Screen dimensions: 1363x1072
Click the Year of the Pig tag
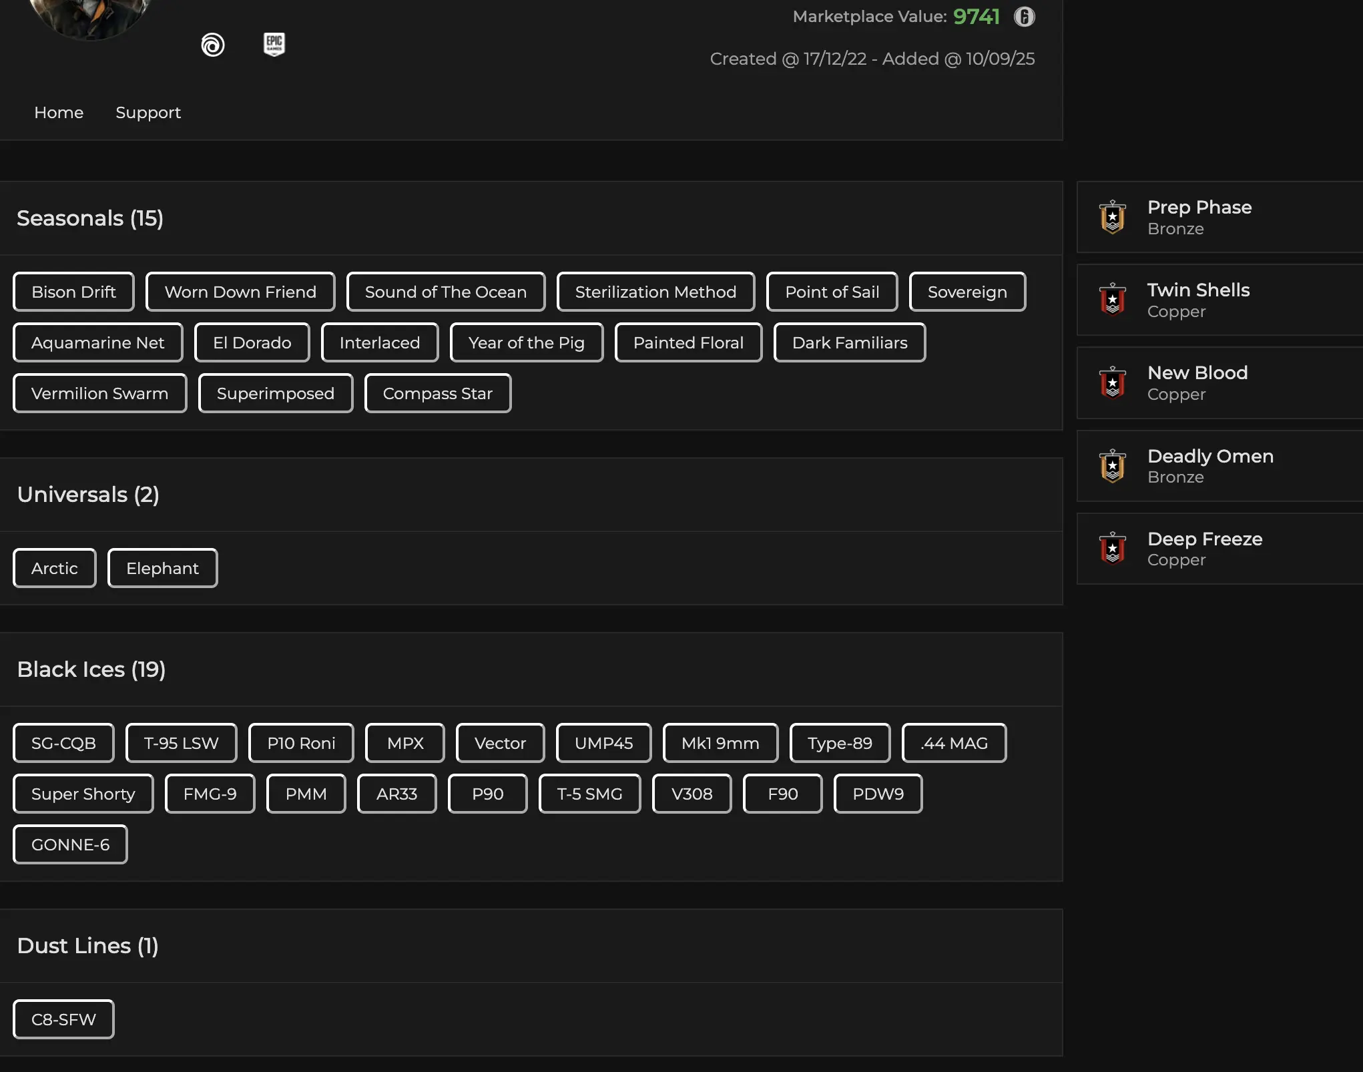click(526, 342)
